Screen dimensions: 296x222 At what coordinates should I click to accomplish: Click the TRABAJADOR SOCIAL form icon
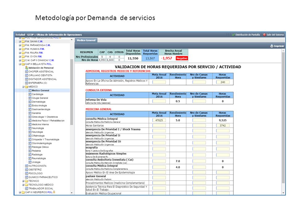(27, 189)
